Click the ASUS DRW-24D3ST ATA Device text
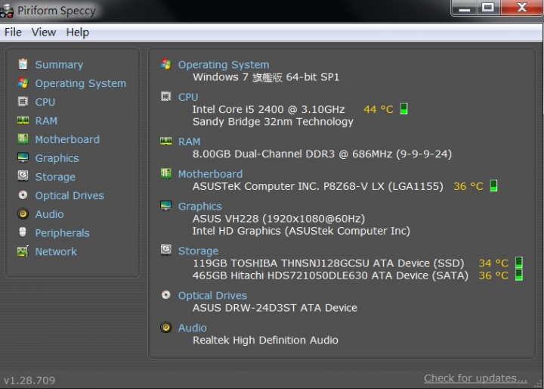The height and width of the screenshot is (389, 544). click(275, 308)
